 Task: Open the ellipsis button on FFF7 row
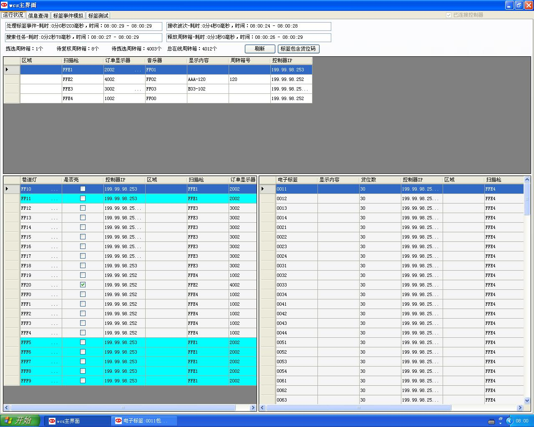[55, 362]
